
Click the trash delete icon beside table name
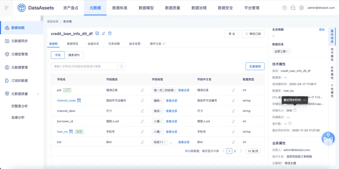click(110, 33)
